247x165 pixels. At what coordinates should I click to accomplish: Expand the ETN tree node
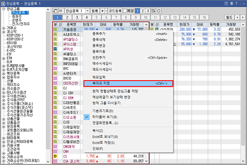(x=4, y=59)
